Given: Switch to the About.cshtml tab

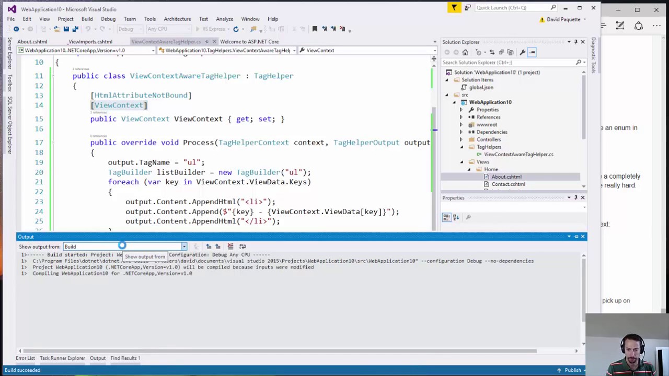Looking at the screenshot, I should click(x=32, y=42).
